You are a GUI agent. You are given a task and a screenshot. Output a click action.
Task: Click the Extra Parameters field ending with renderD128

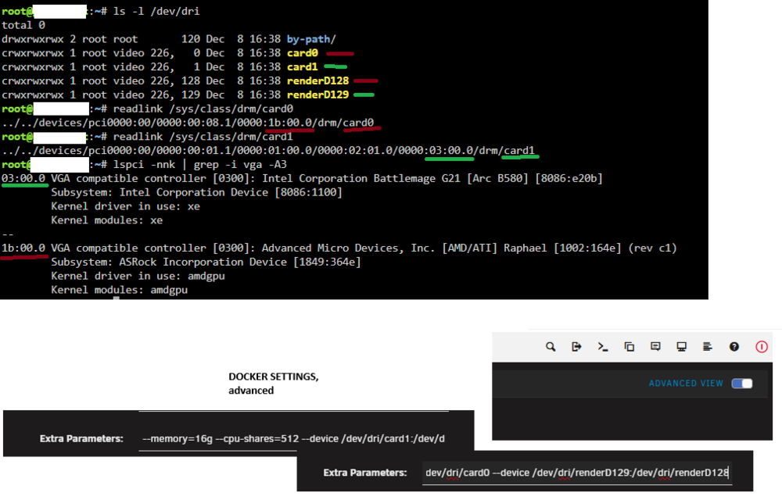point(577,473)
